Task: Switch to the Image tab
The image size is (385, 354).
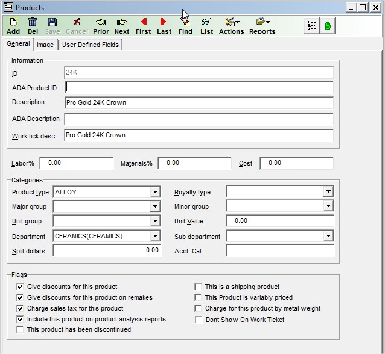Action: tap(45, 45)
